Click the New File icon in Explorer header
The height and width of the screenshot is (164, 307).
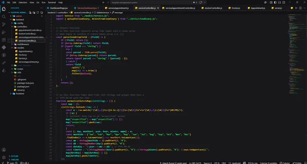30,13
